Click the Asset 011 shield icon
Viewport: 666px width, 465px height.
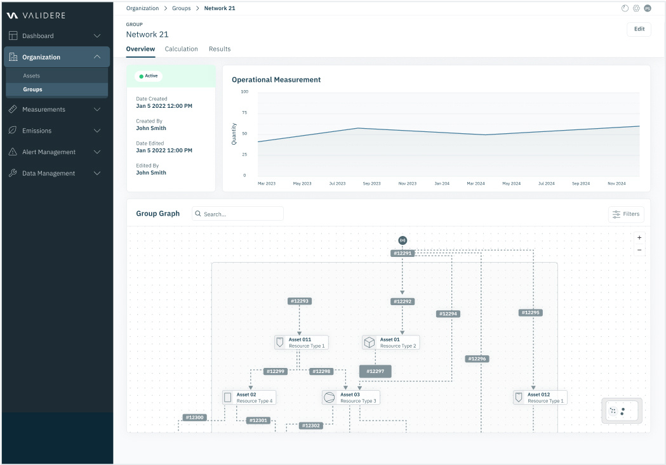coord(280,342)
